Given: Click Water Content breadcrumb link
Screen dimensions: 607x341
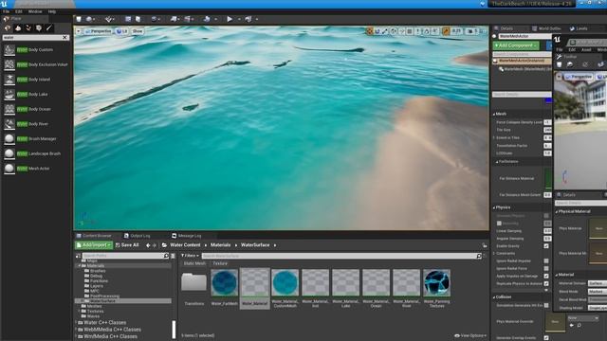Looking at the screenshot, I should coord(185,245).
